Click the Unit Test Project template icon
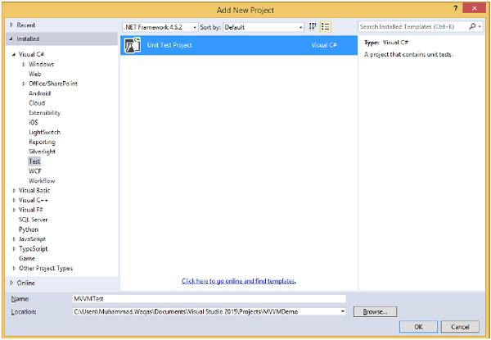The height and width of the screenshot is (340, 491). tap(131, 47)
